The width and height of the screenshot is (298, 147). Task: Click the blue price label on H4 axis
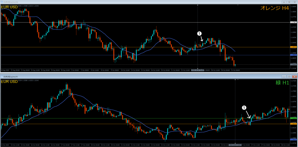293,55
